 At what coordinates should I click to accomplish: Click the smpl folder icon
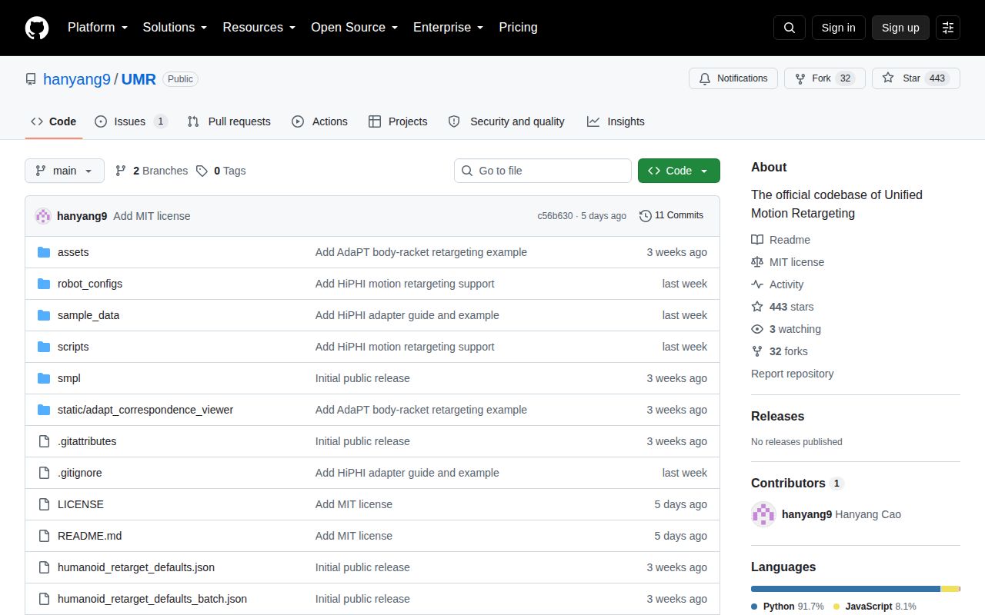click(x=44, y=378)
